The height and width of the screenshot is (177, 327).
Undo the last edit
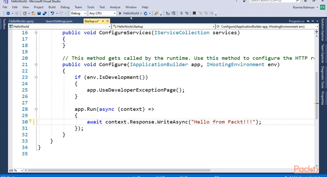pyautogui.click(x=52, y=13)
